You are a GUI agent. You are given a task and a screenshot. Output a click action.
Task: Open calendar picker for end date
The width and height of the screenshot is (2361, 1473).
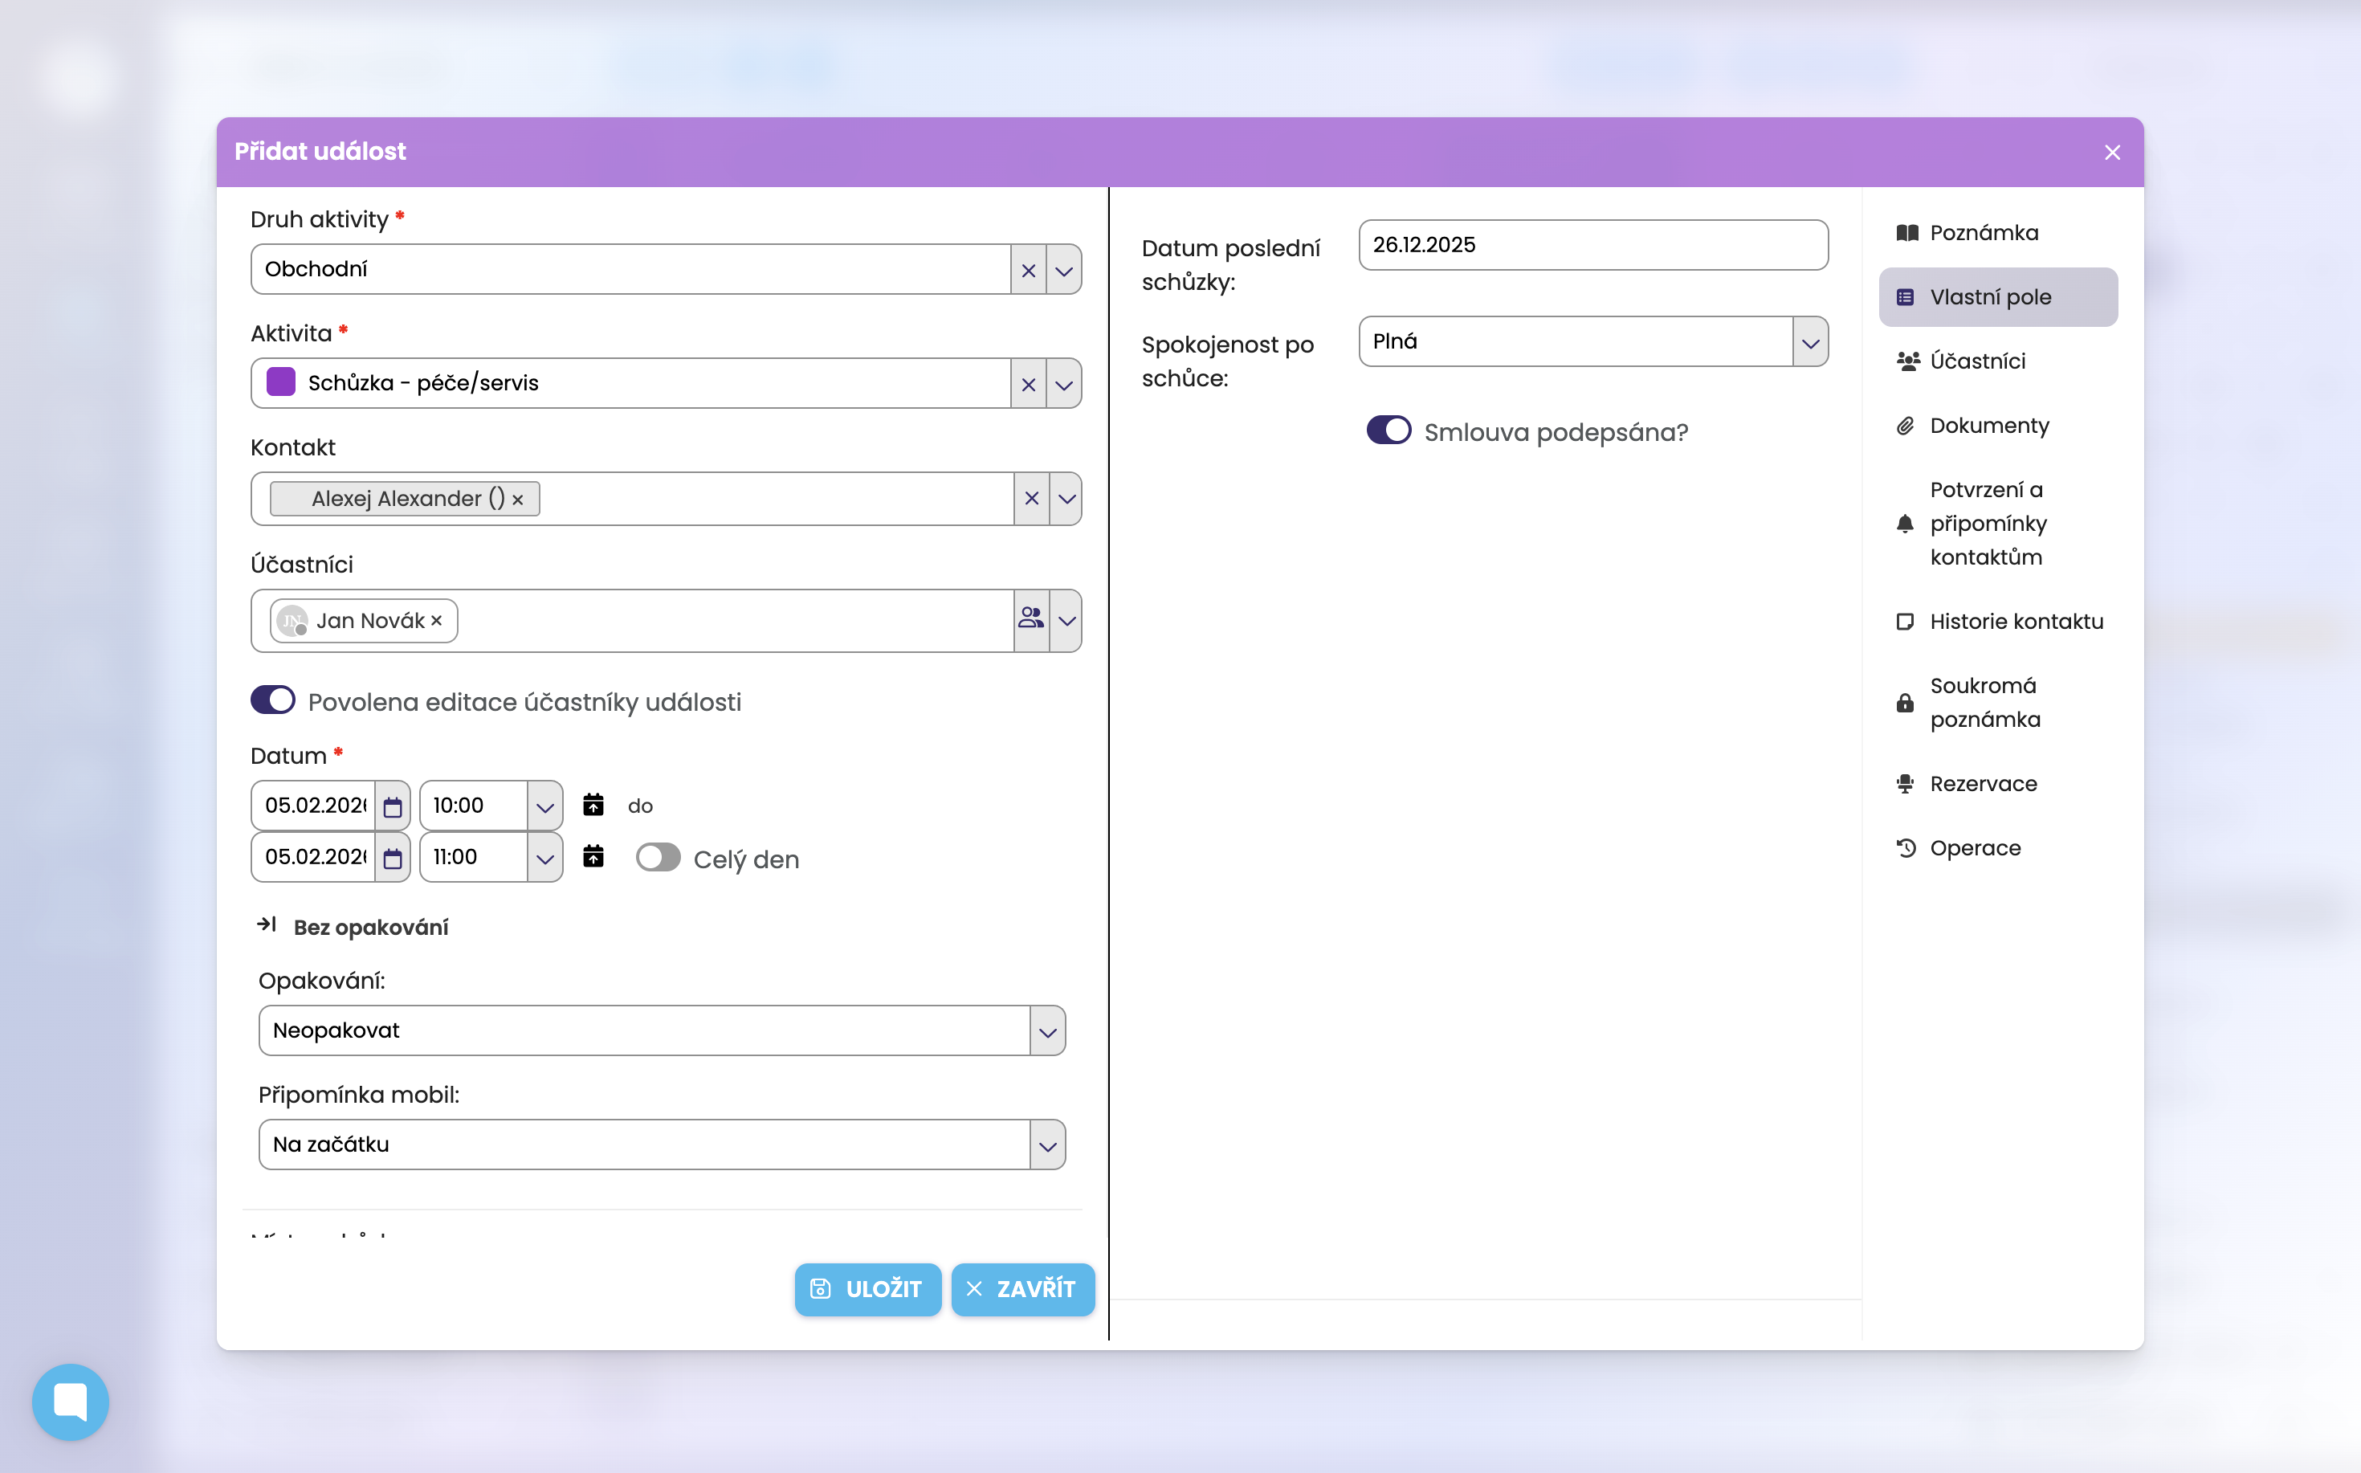[x=393, y=859]
